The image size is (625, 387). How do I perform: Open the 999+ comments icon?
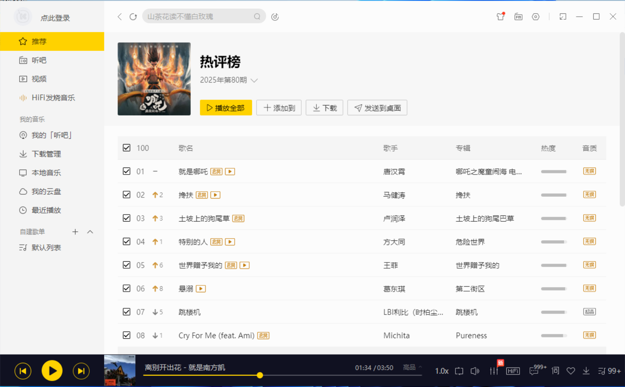pyautogui.click(x=537, y=370)
